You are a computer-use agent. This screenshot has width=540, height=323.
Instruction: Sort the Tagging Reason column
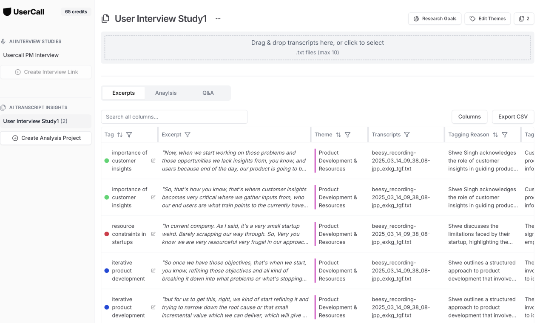(495, 135)
